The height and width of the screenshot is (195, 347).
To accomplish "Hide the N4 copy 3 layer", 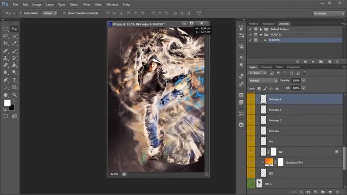I will click(251, 110).
